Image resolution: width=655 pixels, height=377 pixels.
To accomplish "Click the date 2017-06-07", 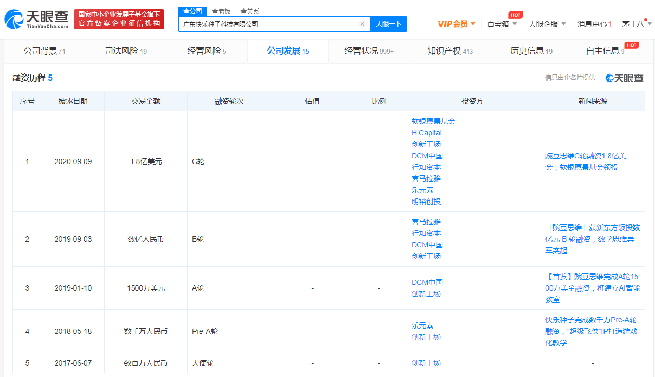I will (x=73, y=363).
